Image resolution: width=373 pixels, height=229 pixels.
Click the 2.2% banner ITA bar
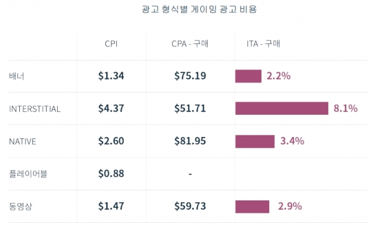(248, 76)
